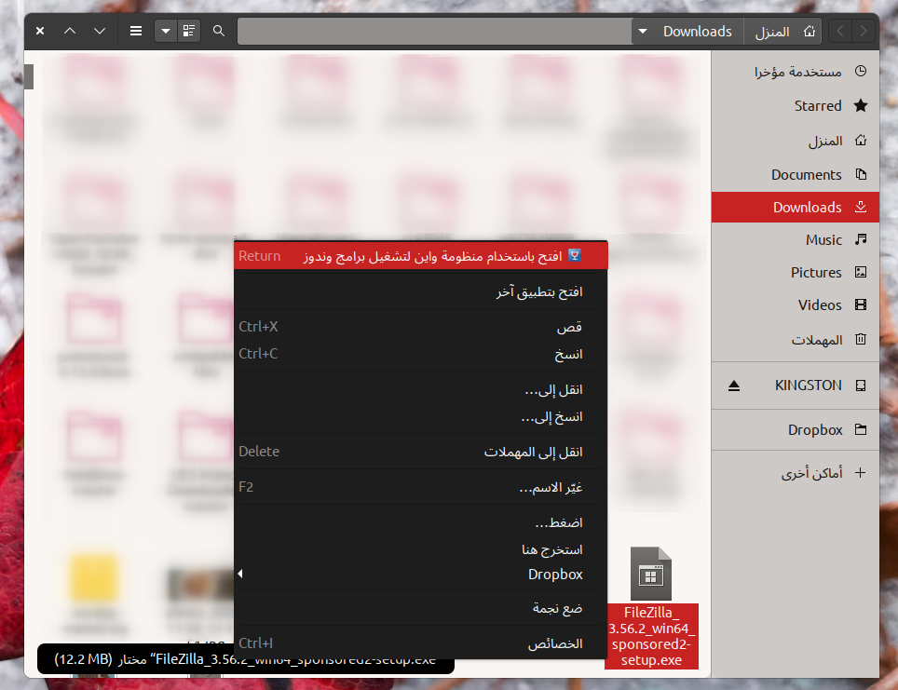Click the FileZilla setup exe file icon

(x=650, y=574)
